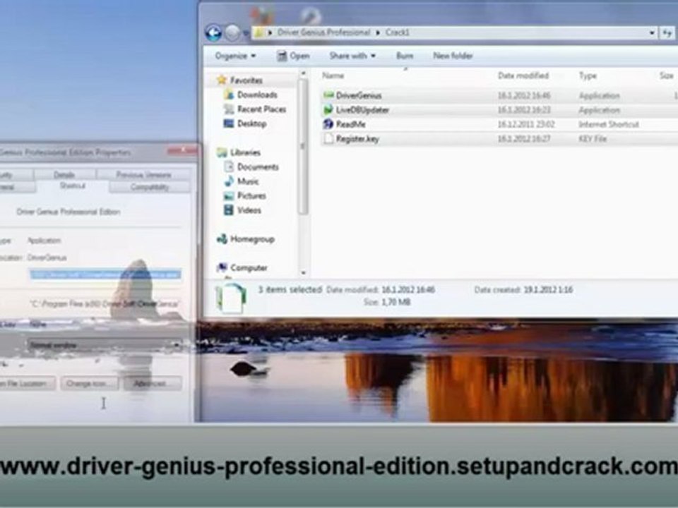
Task: Sort files by the Type column
Action: [x=588, y=75]
